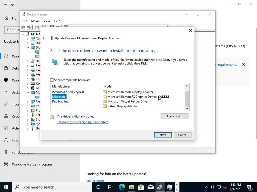Image resolution: width=257 pixels, height=192 pixels.
Task: Open driver signing importance link
Action: (83, 122)
